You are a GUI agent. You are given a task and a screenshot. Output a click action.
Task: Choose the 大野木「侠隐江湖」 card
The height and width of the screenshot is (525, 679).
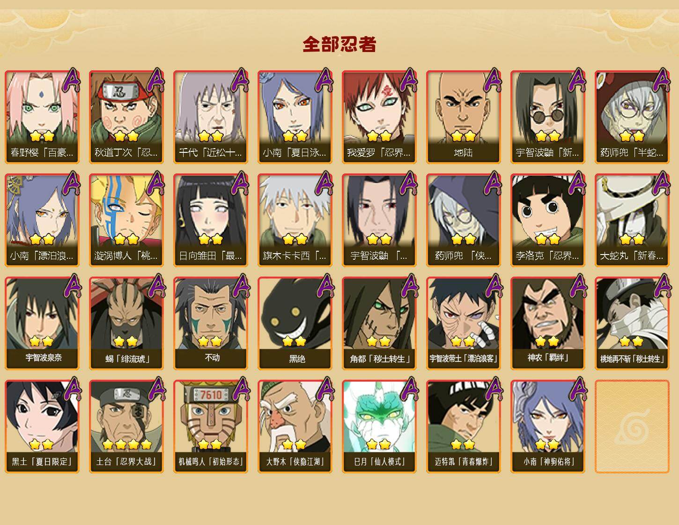[x=295, y=427]
